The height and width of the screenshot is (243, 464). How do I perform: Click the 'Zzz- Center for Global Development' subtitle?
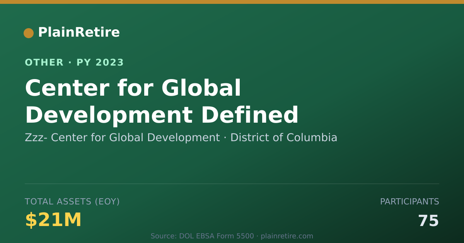pyautogui.click(x=122, y=138)
